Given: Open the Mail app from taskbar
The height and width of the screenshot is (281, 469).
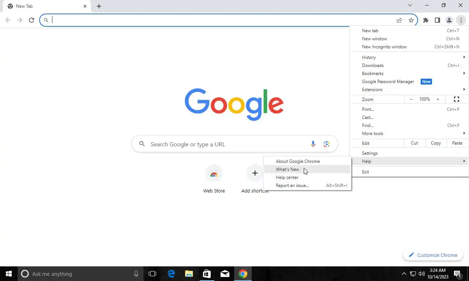Looking at the screenshot, I should 225,274.
